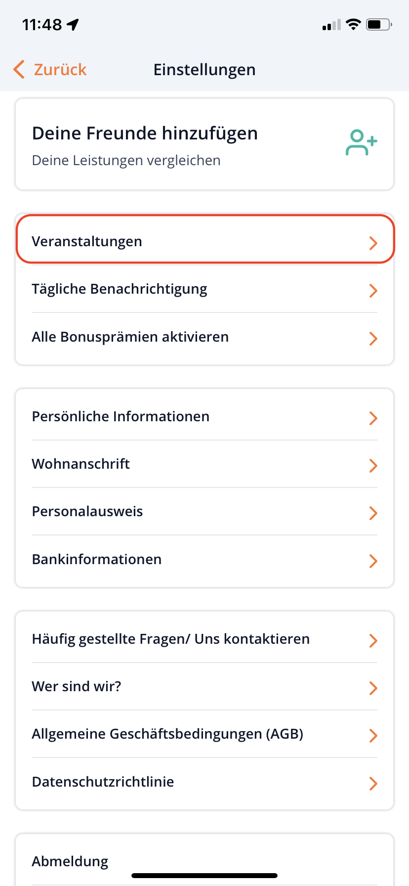Screen dimensions: 409x886
Task: Tap the chevron on the Wohnanschrift row
Action: pos(373,466)
